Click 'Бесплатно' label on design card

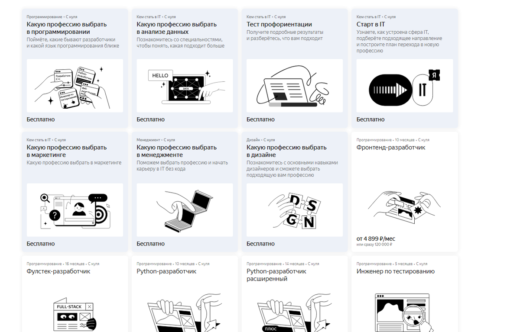click(261, 244)
